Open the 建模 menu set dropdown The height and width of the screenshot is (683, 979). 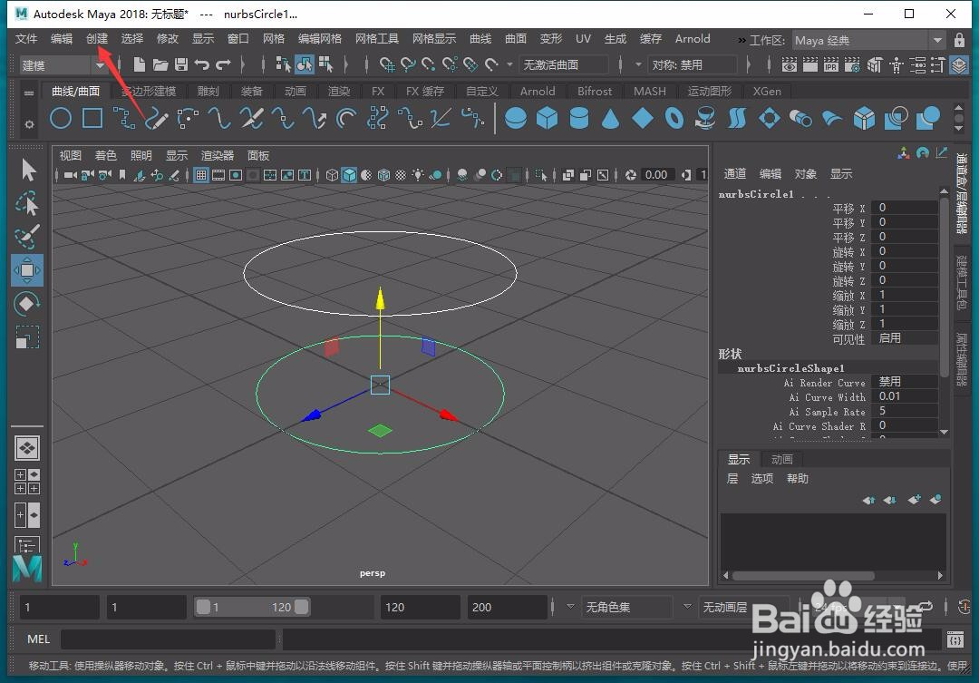click(x=63, y=65)
